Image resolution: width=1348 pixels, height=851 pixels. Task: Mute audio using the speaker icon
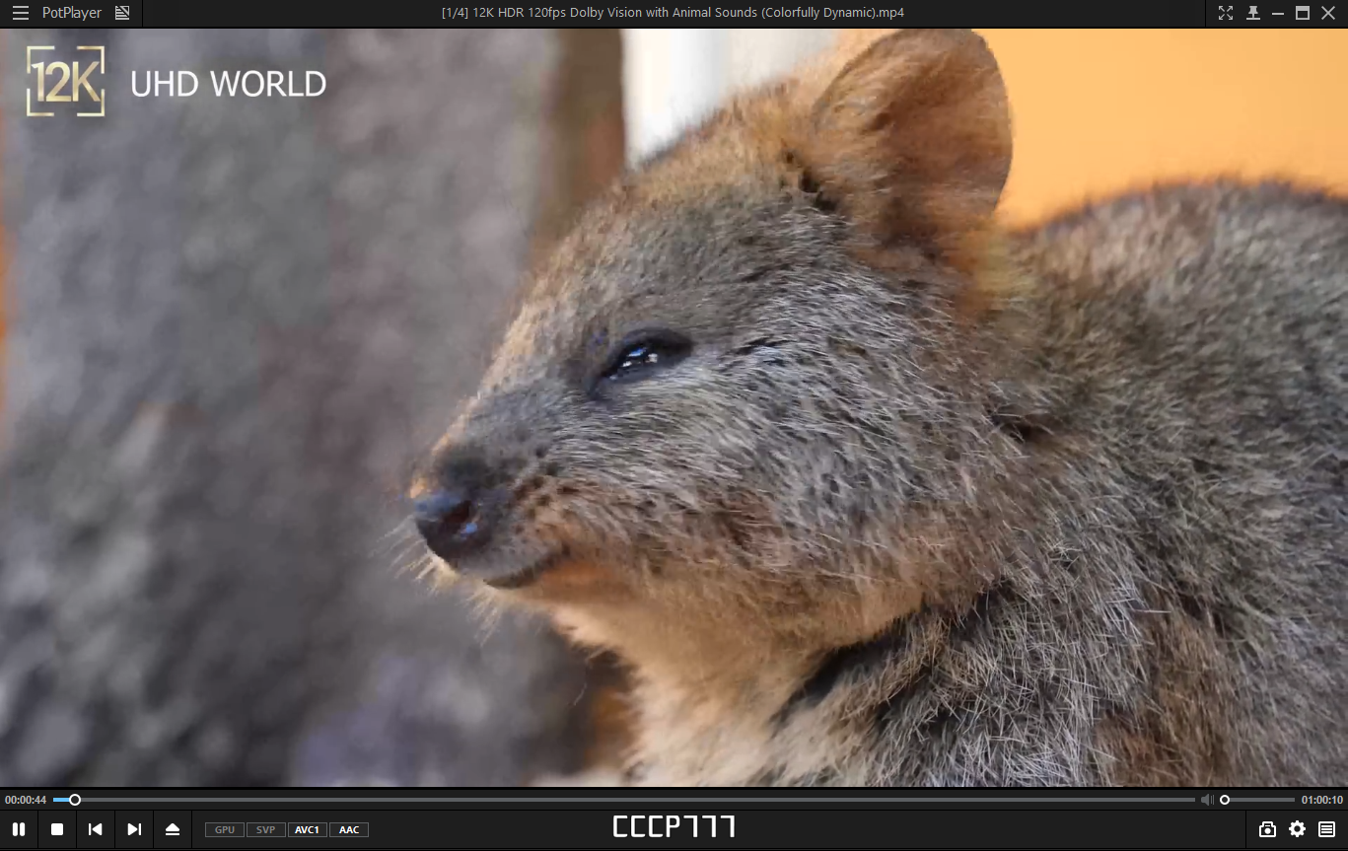point(1207,800)
